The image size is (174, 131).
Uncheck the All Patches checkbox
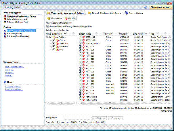[x=51, y=37]
